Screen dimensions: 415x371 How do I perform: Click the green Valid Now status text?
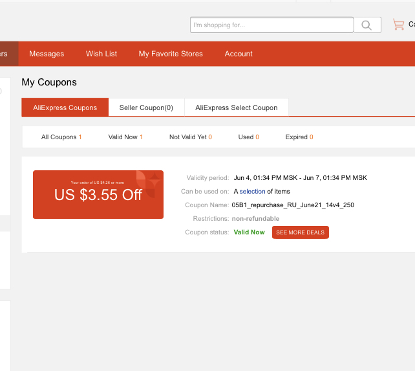point(249,232)
